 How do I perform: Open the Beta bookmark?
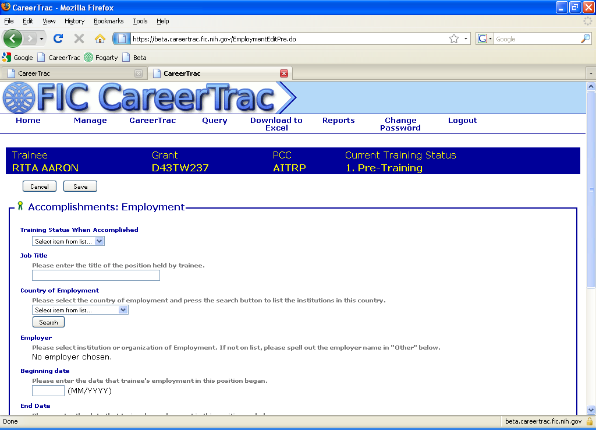point(134,58)
